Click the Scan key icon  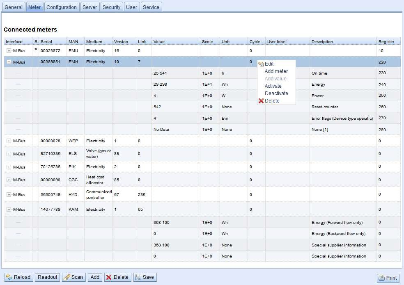[67, 277]
